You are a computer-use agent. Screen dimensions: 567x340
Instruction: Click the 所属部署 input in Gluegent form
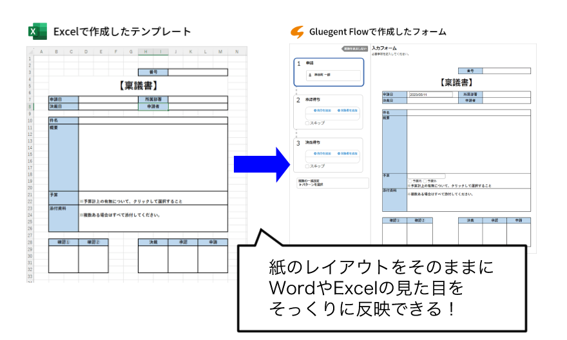coord(506,94)
